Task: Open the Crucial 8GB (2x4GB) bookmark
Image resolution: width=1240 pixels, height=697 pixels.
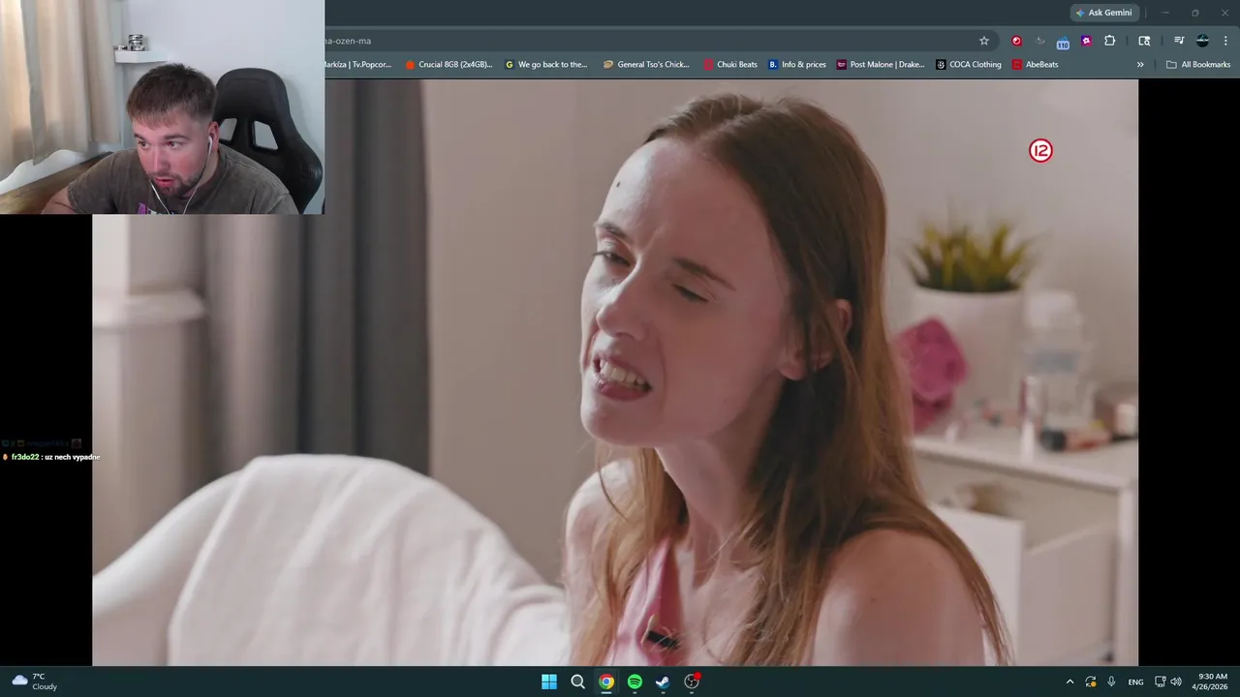Action: tap(449, 65)
